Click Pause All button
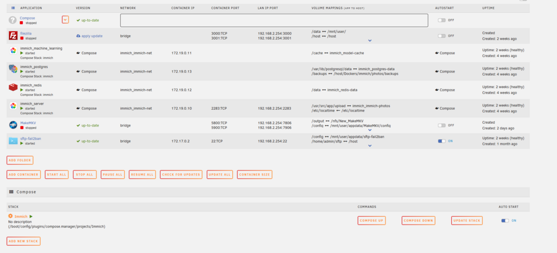This screenshot has height=253, width=557. point(113,174)
